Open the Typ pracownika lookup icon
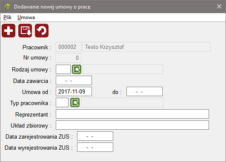Image resolution: width=226 pixels, height=162 pixels. 75,102
